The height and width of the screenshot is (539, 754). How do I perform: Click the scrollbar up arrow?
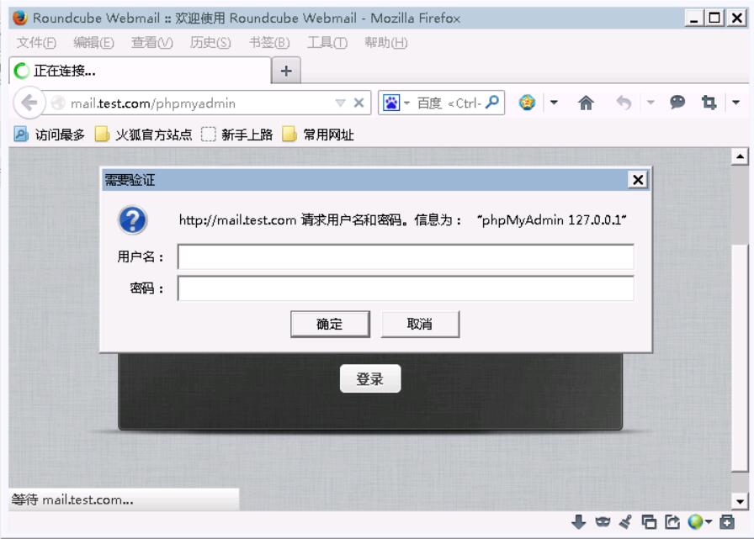pyautogui.click(x=740, y=156)
